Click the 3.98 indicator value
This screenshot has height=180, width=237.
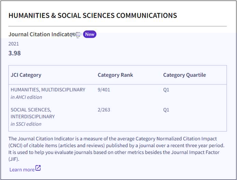pos(15,53)
